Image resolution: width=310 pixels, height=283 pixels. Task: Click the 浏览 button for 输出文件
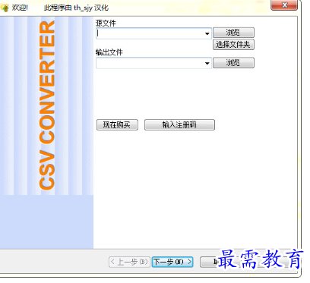[233, 63]
